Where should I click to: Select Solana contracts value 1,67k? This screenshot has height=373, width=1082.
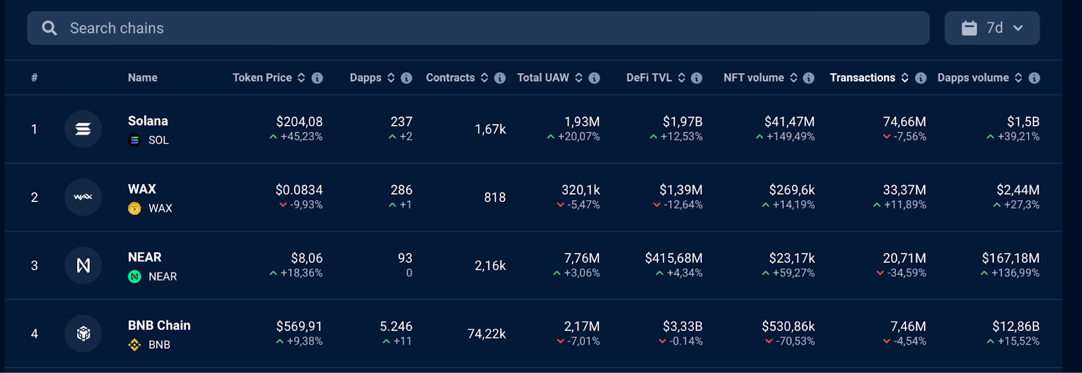coord(490,129)
